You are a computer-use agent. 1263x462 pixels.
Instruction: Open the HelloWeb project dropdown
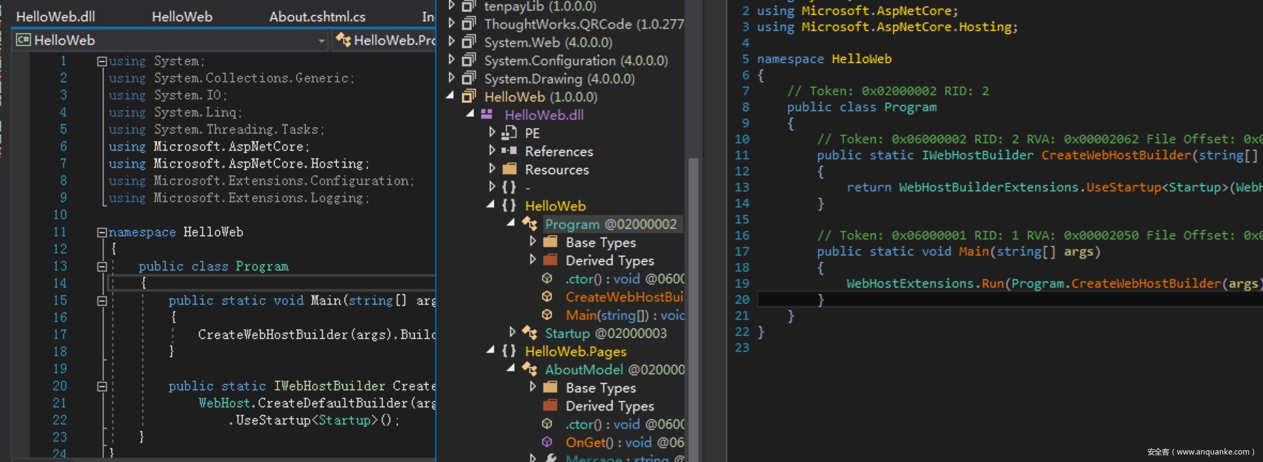coord(321,41)
